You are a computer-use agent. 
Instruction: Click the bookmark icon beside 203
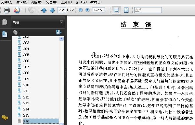[19, 43]
